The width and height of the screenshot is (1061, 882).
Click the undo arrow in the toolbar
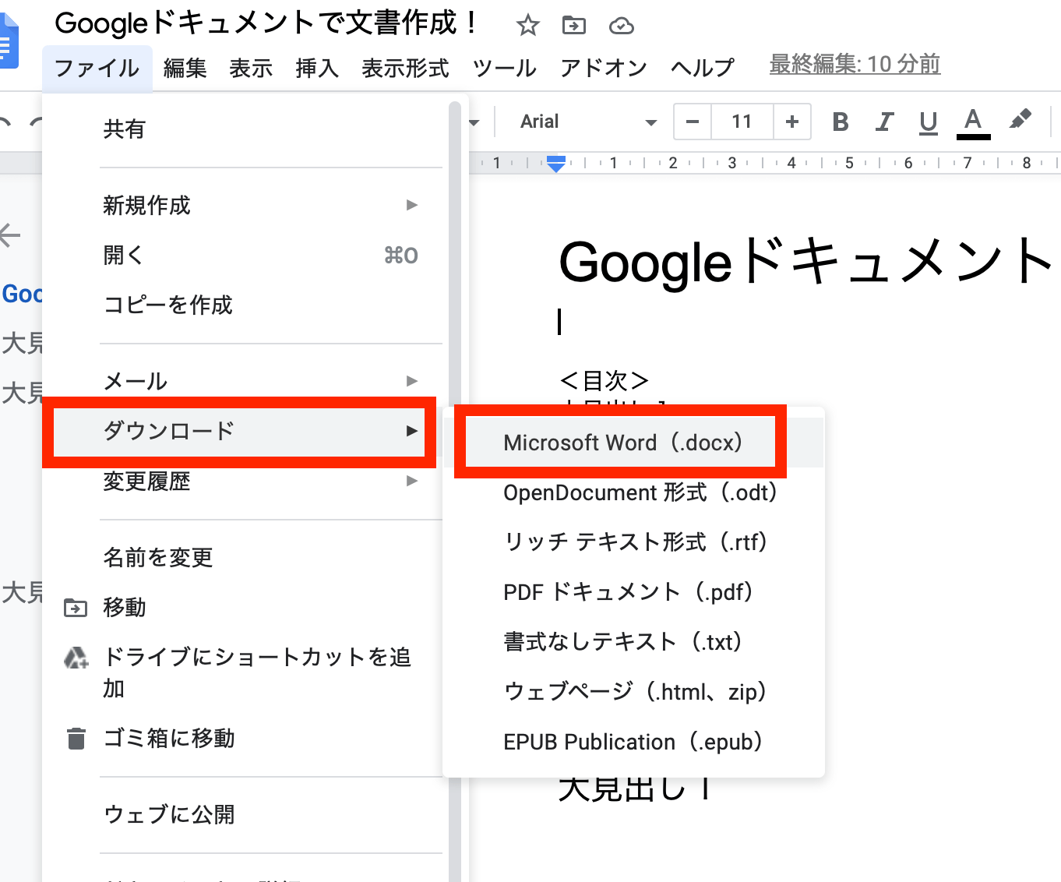(x=6, y=122)
